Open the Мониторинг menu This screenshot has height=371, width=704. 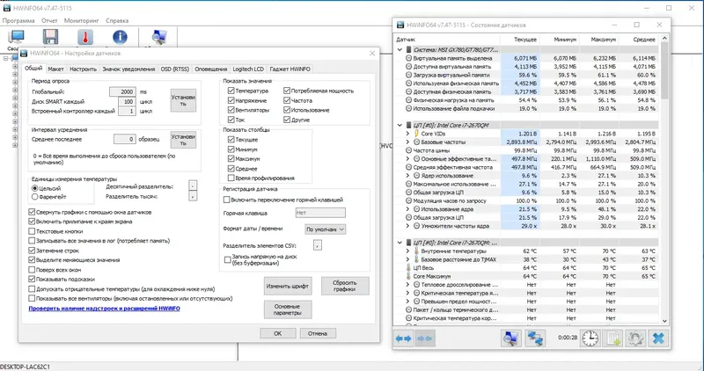coord(81,20)
